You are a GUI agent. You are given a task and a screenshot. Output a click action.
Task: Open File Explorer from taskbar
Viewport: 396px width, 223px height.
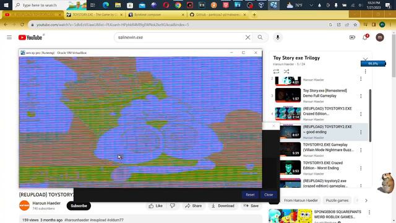pos(118,5)
